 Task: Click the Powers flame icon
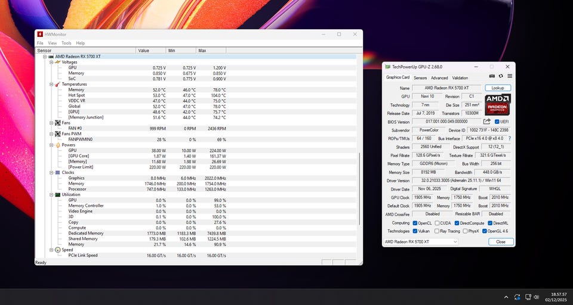(58, 145)
